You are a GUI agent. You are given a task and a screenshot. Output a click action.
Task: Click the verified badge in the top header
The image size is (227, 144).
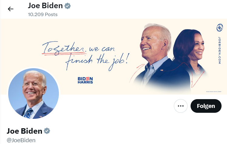click(x=67, y=6)
